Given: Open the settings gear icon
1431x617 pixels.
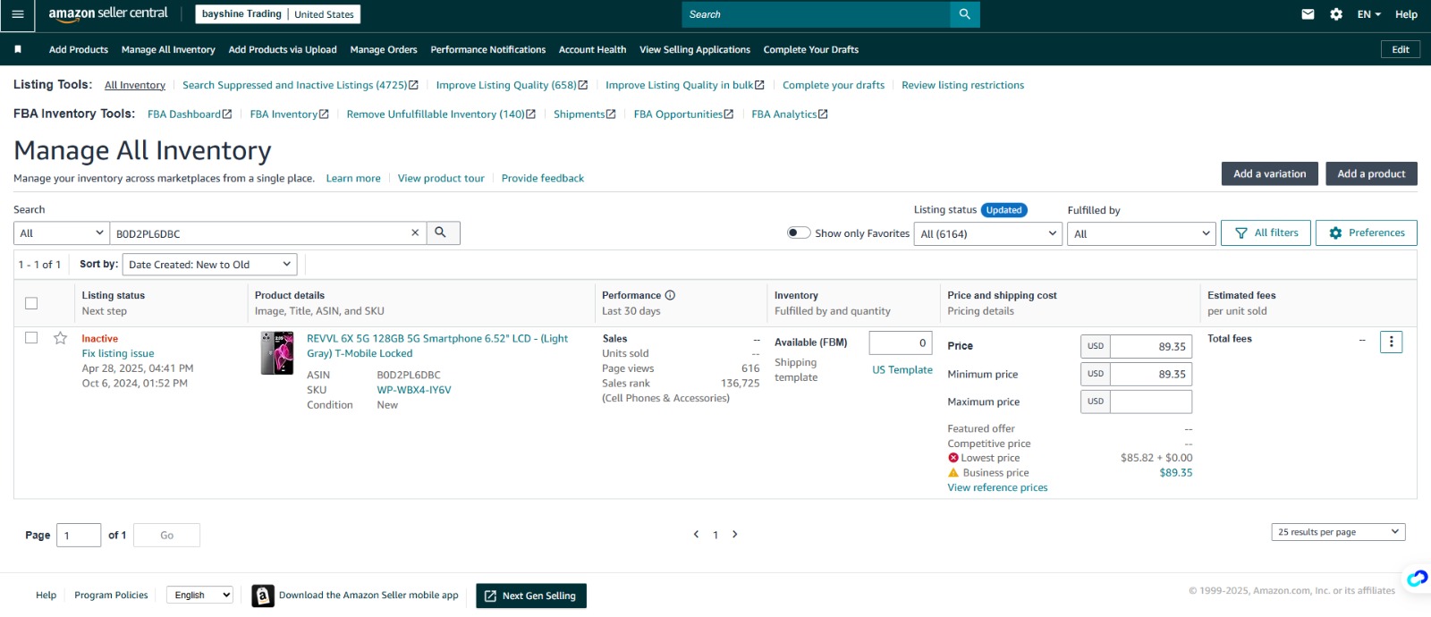Looking at the screenshot, I should (x=1336, y=14).
